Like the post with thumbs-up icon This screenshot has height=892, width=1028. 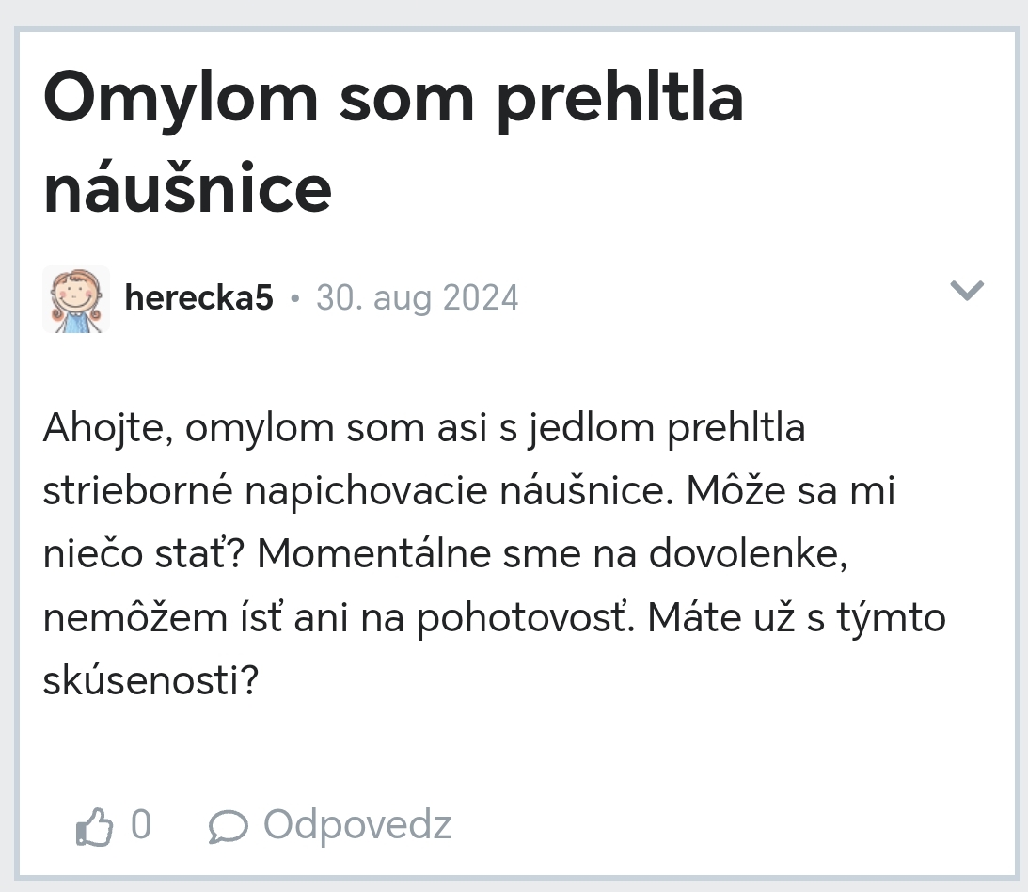point(94,827)
